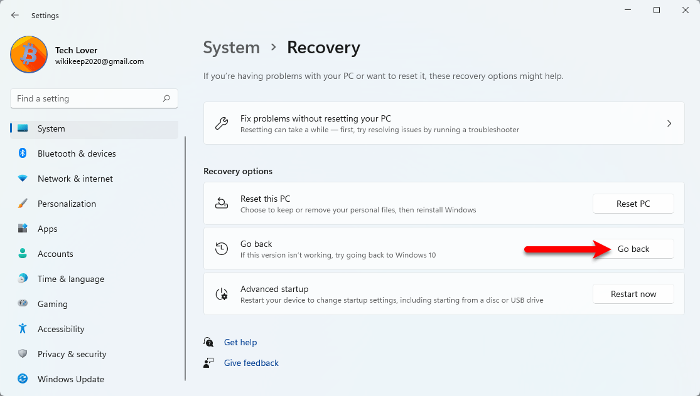Click the Reset this PC title text
Screen dimensions: 700x396
coord(265,199)
